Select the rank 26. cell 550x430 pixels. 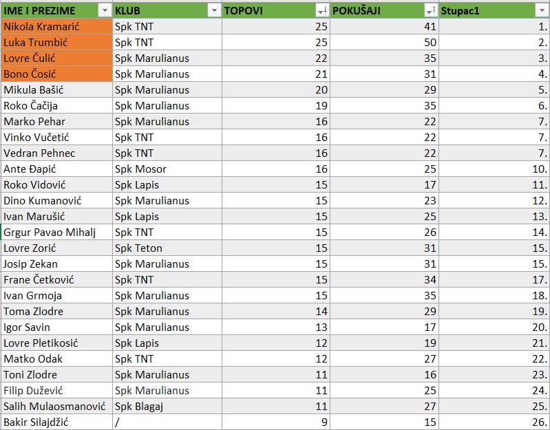click(494, 422)
